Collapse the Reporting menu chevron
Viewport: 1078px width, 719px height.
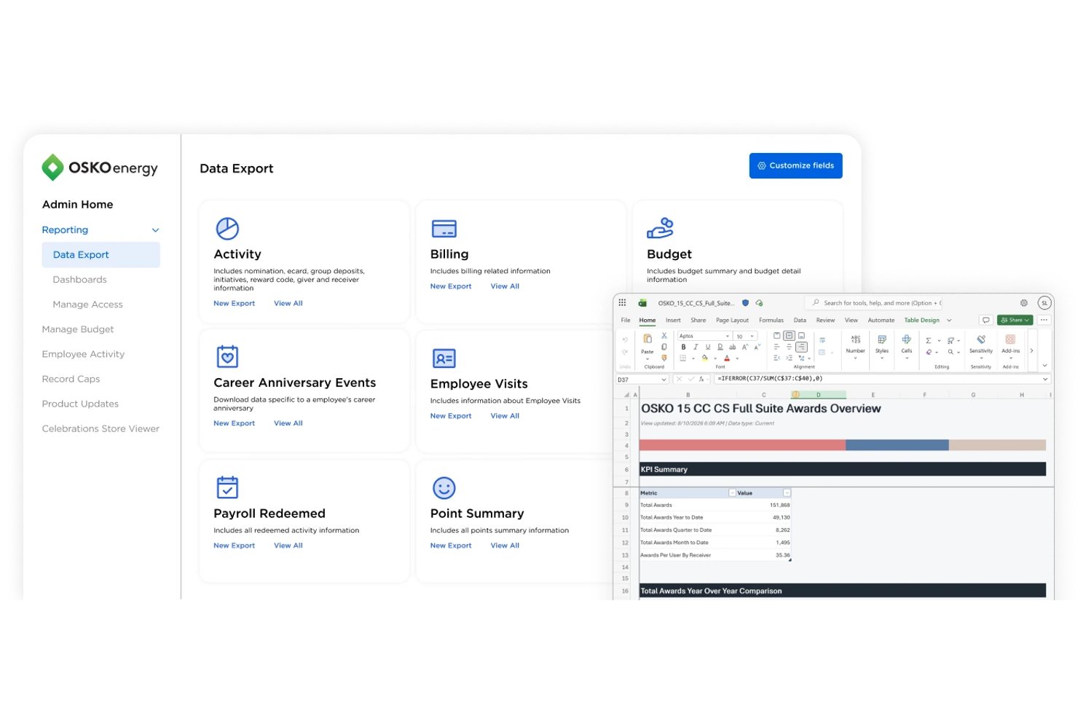(x=155, y=230)
